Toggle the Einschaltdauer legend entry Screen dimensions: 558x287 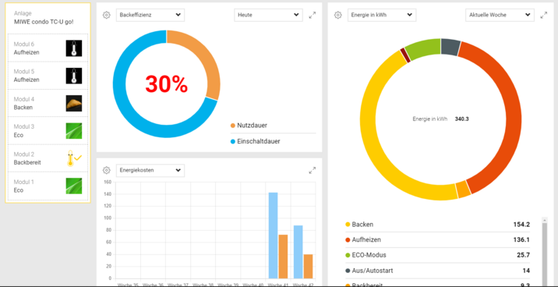(x=256, y=141)
